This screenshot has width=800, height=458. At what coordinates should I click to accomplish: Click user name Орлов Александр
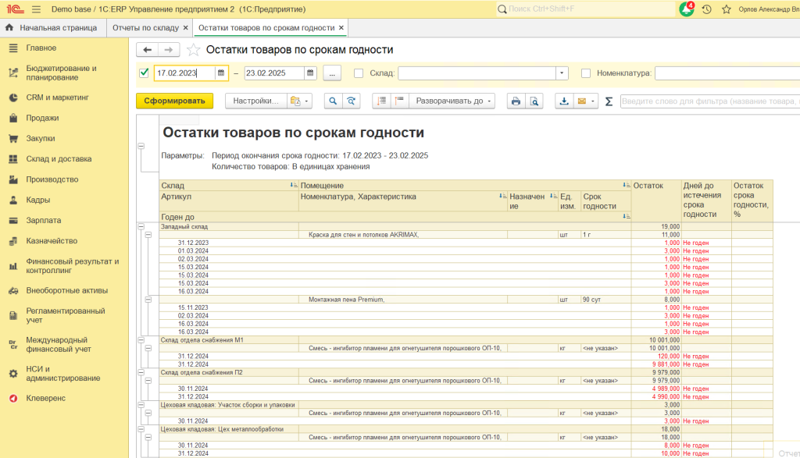pyautogui.click(x=769, y=9)
